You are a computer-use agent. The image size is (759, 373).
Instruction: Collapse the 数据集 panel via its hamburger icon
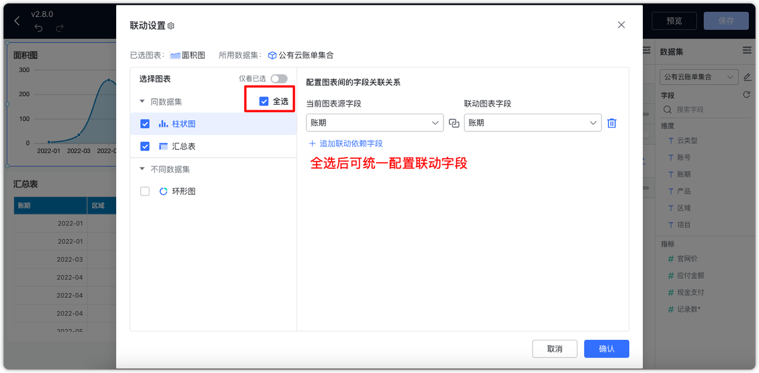pos(746,52)
